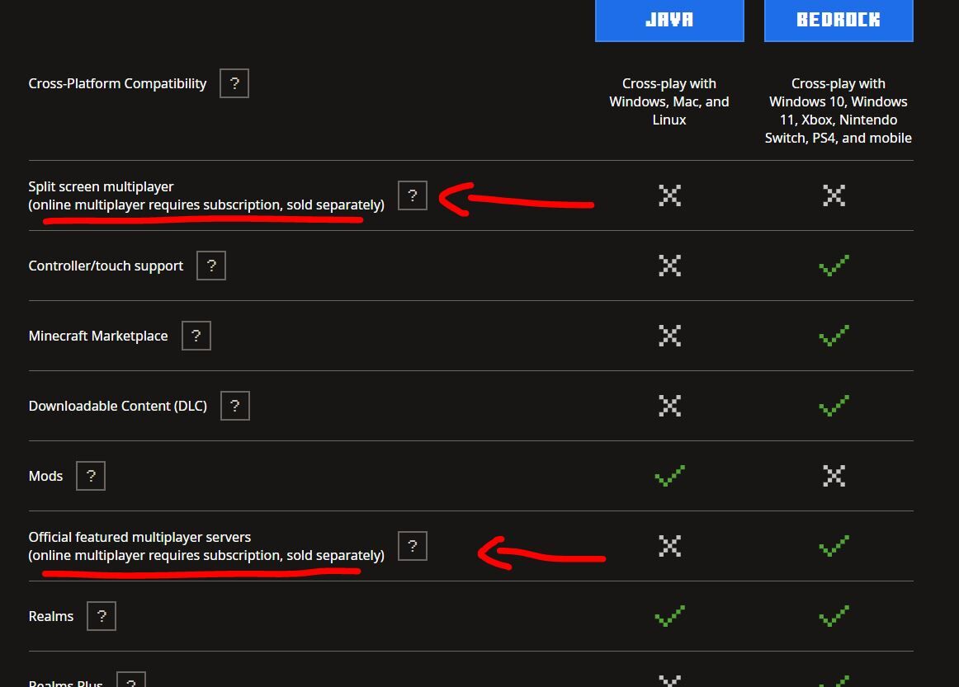959x687 pixels.
Task: Click the JAVA edition header button
Action: pyautogui.click(x=669, y=20)
